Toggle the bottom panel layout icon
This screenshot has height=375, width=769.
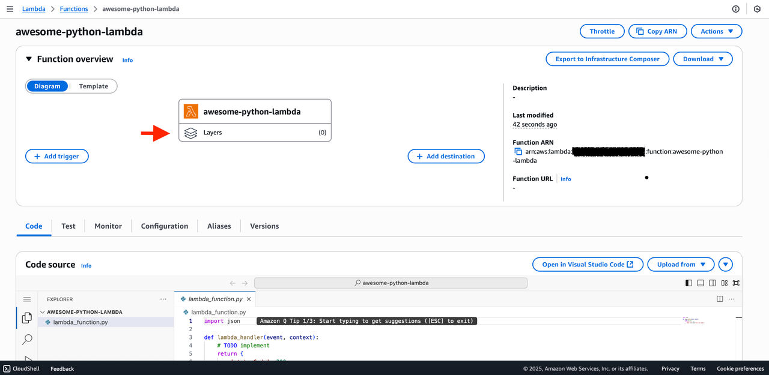tap(701, 283)
